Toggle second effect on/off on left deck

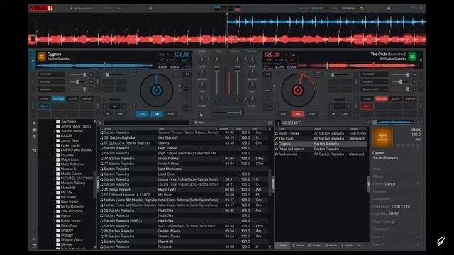92,82
